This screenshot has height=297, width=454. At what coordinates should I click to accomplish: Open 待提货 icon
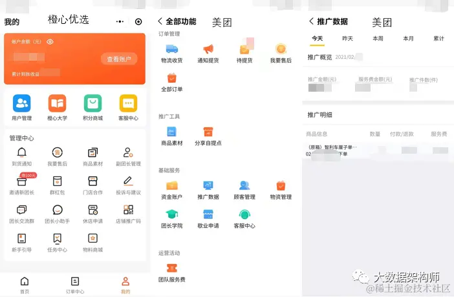(244, 49)
